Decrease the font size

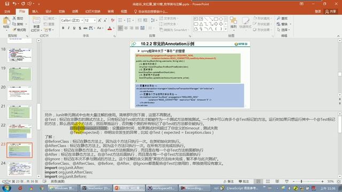(105, 20)
